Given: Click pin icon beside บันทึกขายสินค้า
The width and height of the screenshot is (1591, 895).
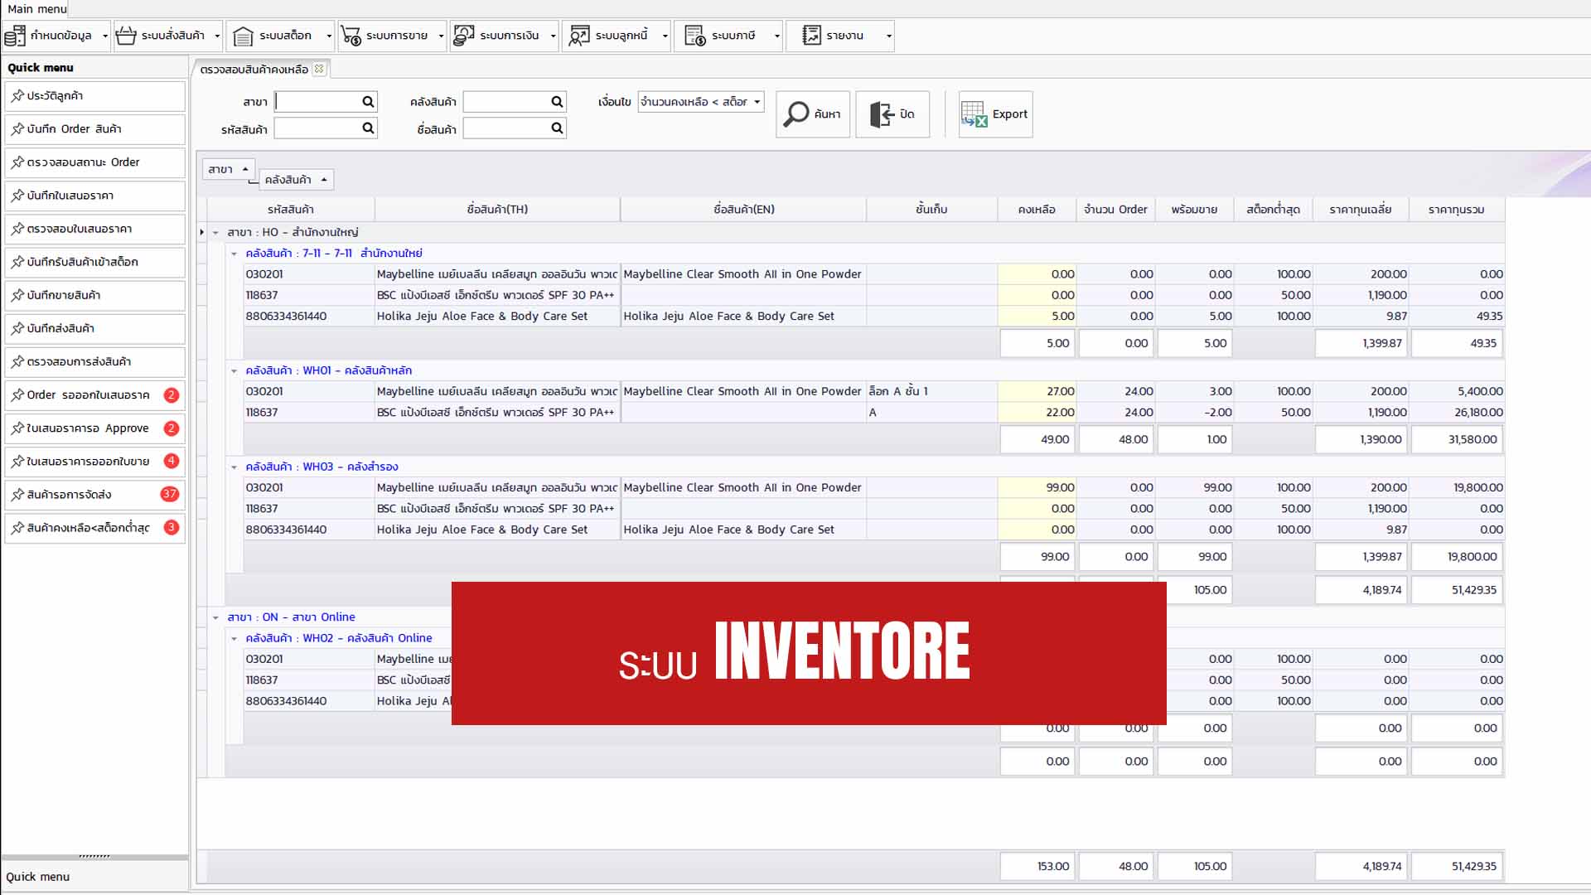Looking at the screenshot, I should [x=17, y=295].
